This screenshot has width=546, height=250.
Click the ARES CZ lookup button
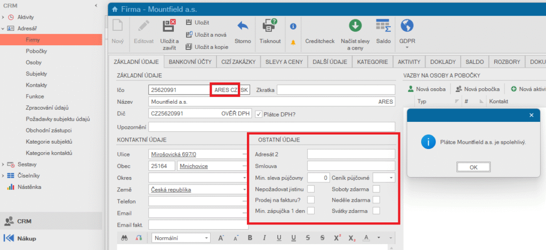click(226, 90)
